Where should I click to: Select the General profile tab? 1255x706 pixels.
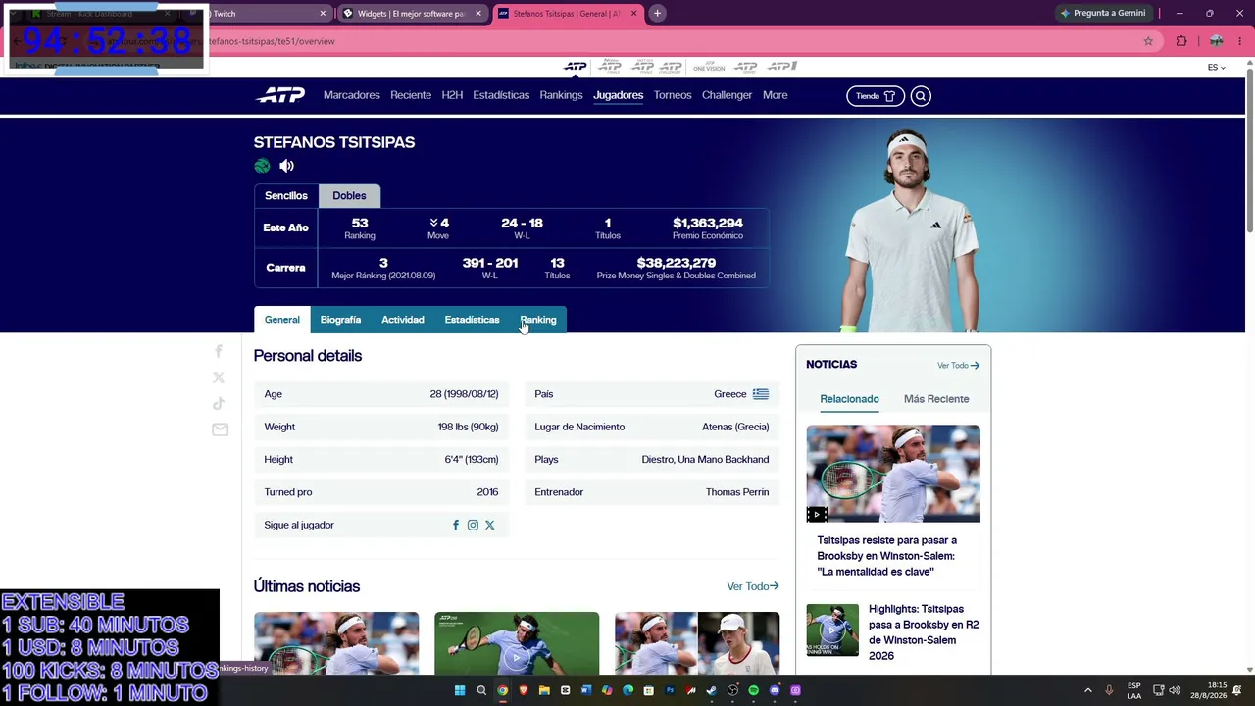pos(282,320)
